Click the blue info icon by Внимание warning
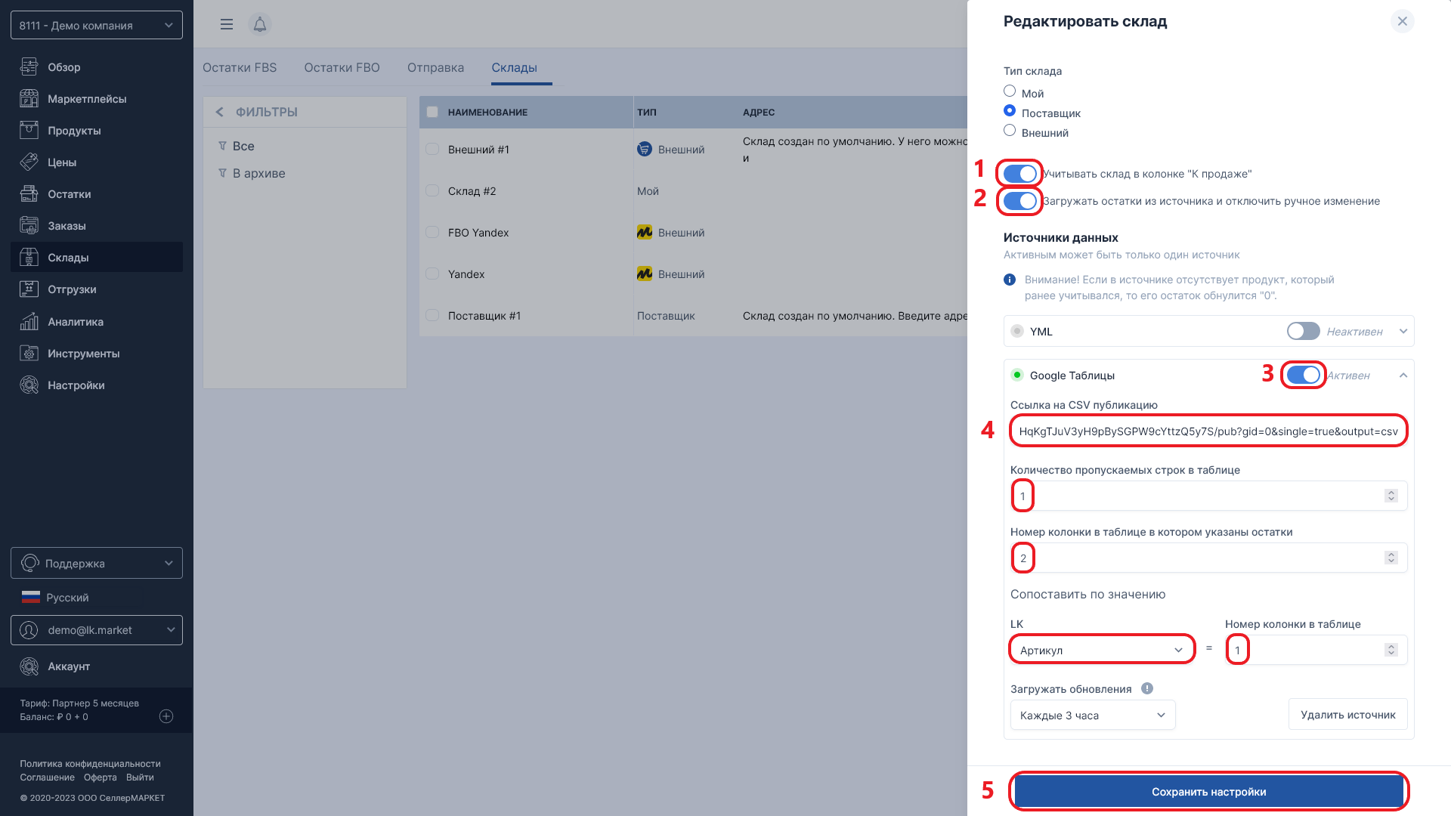Screen dimensions: 1451x816 (1009, 280)
